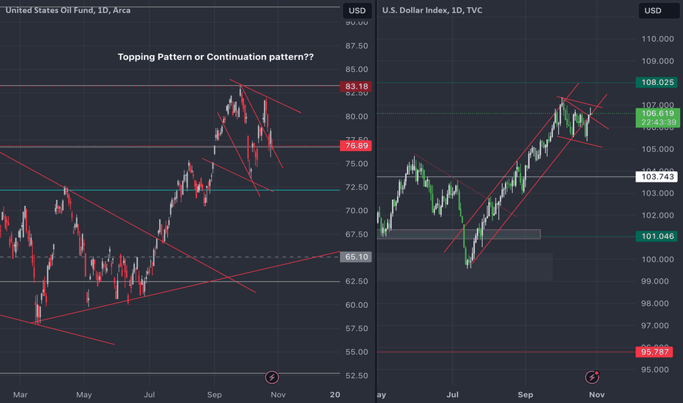Open the USD currency selector on the oil chart
The image size is (683, 403).
357,10
